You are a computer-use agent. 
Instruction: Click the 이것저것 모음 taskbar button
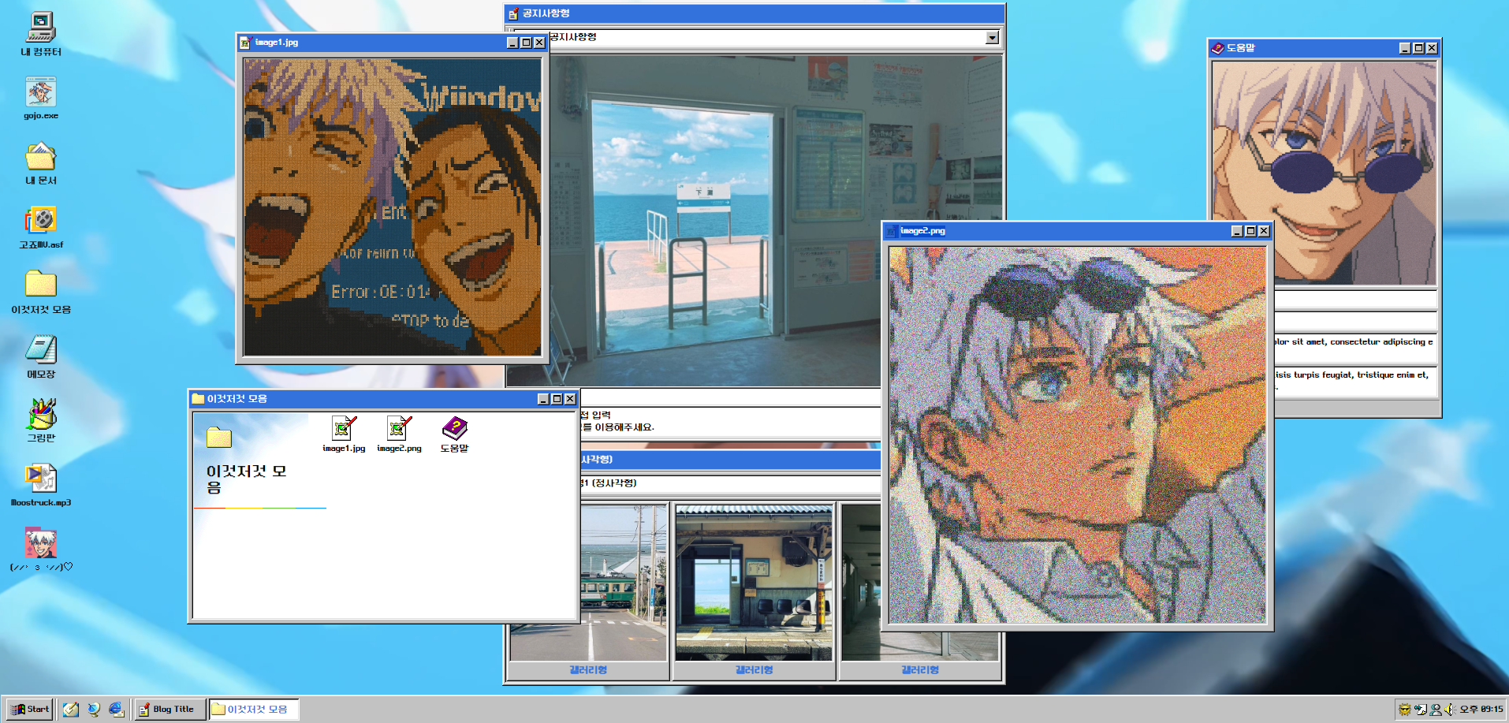pyautogui.click(x=254, y=709)
